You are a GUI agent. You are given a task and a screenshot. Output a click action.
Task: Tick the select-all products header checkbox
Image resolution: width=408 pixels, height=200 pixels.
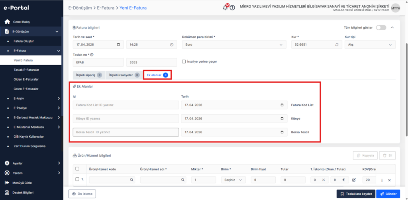point(77,169)
